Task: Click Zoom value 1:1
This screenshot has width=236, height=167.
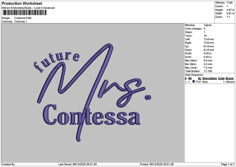Action: 228,17
